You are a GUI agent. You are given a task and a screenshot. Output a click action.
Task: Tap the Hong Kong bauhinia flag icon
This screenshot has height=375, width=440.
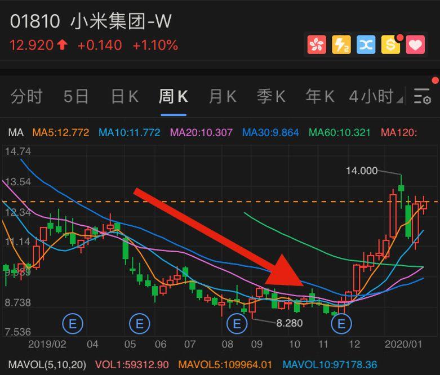(x=317, y=44)
